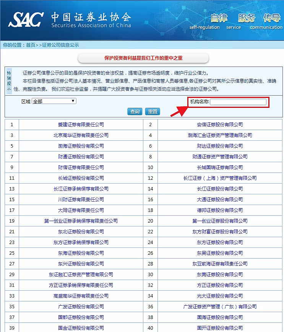Open 安信证券股份有限公司 link
Screen dimensions: 284x332
[220, 125]
